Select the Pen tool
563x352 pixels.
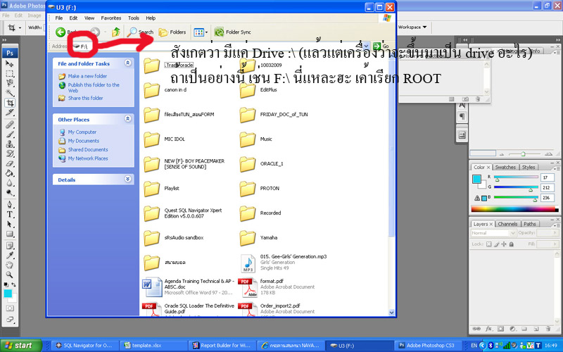tap(10, 205)
